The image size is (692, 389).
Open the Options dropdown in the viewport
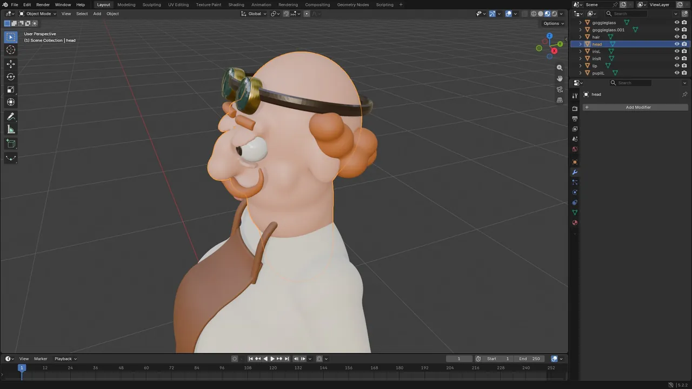pos(554,23)
